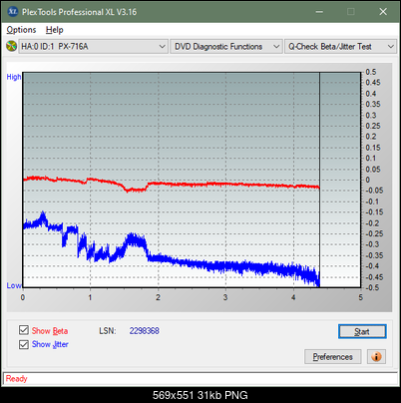The height and width of the screenshot is (403, 401).
Task: Open the Preferences button
Action: (x=332, y=357)
